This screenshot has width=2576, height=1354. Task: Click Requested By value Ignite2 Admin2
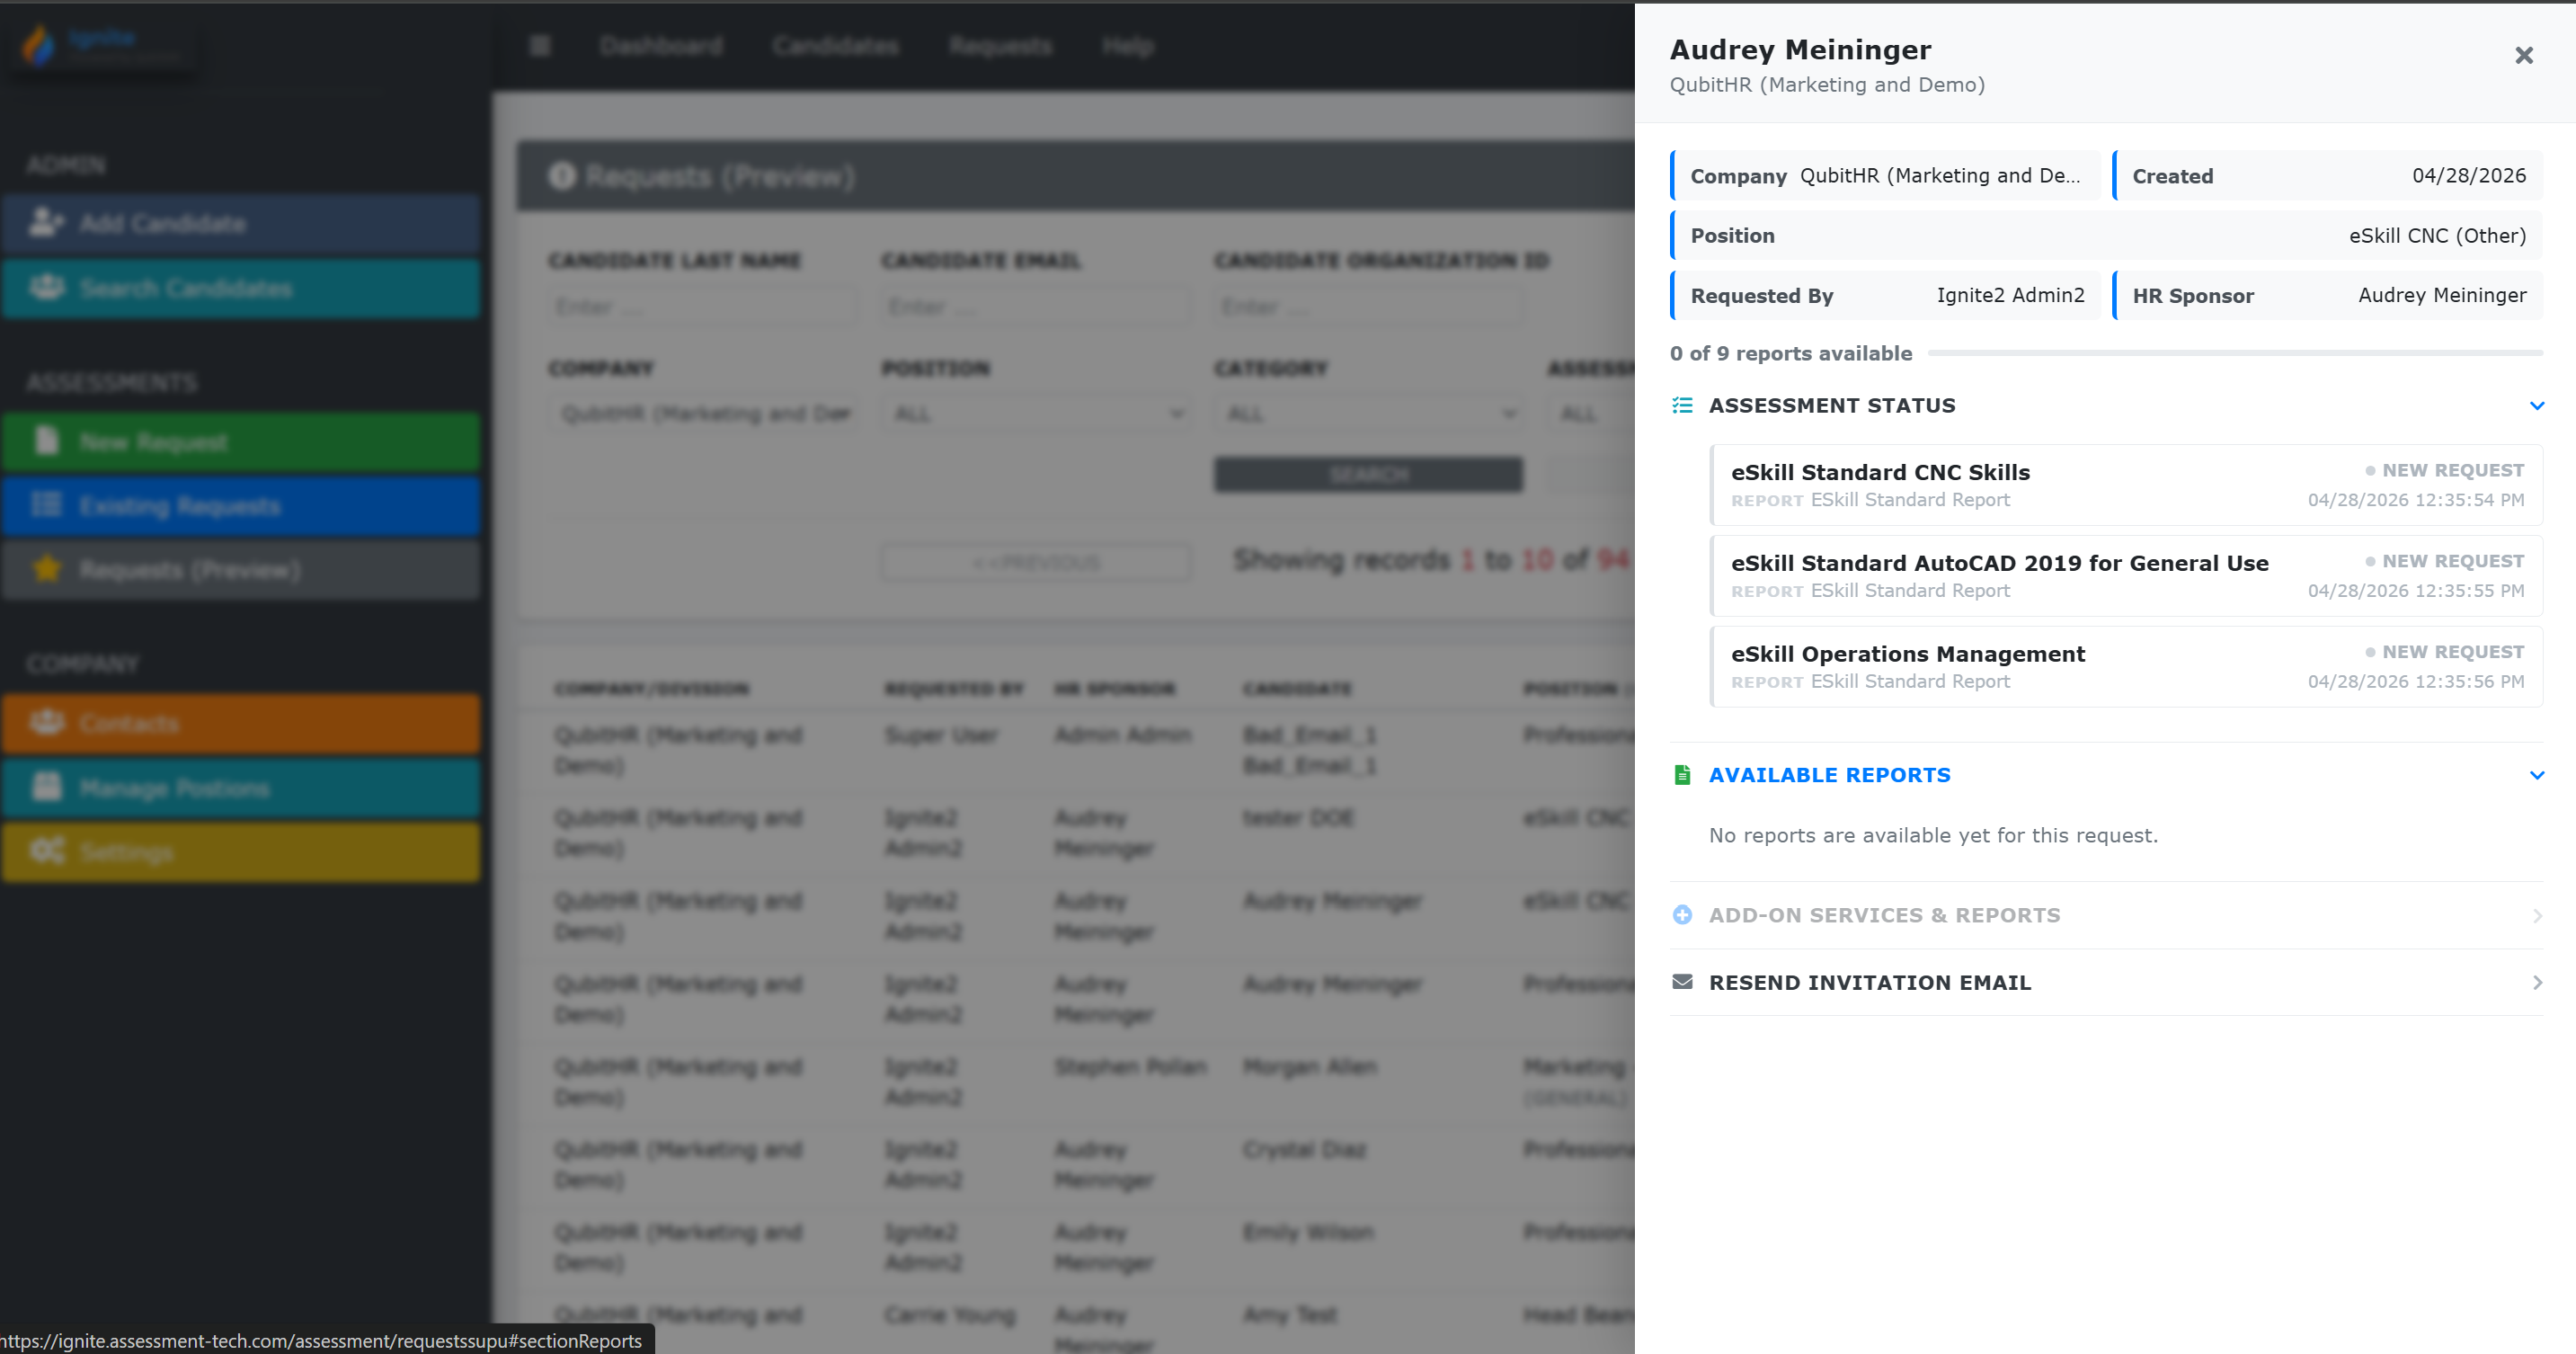pyautogui.click(x=2010, y=295)
